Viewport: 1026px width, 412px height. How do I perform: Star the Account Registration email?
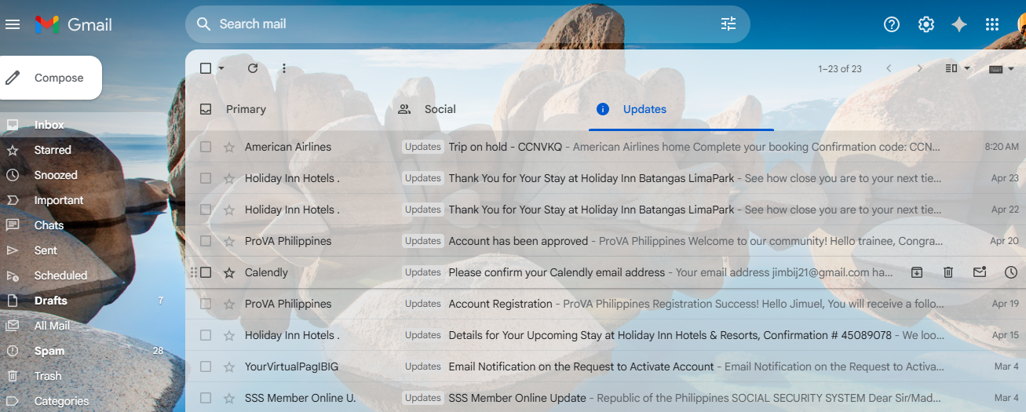[x=229, y=304]
